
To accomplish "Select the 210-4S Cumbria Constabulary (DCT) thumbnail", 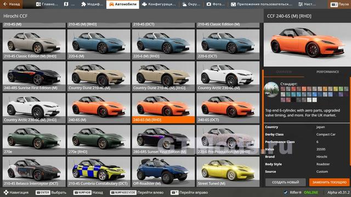I will (99, 171).
